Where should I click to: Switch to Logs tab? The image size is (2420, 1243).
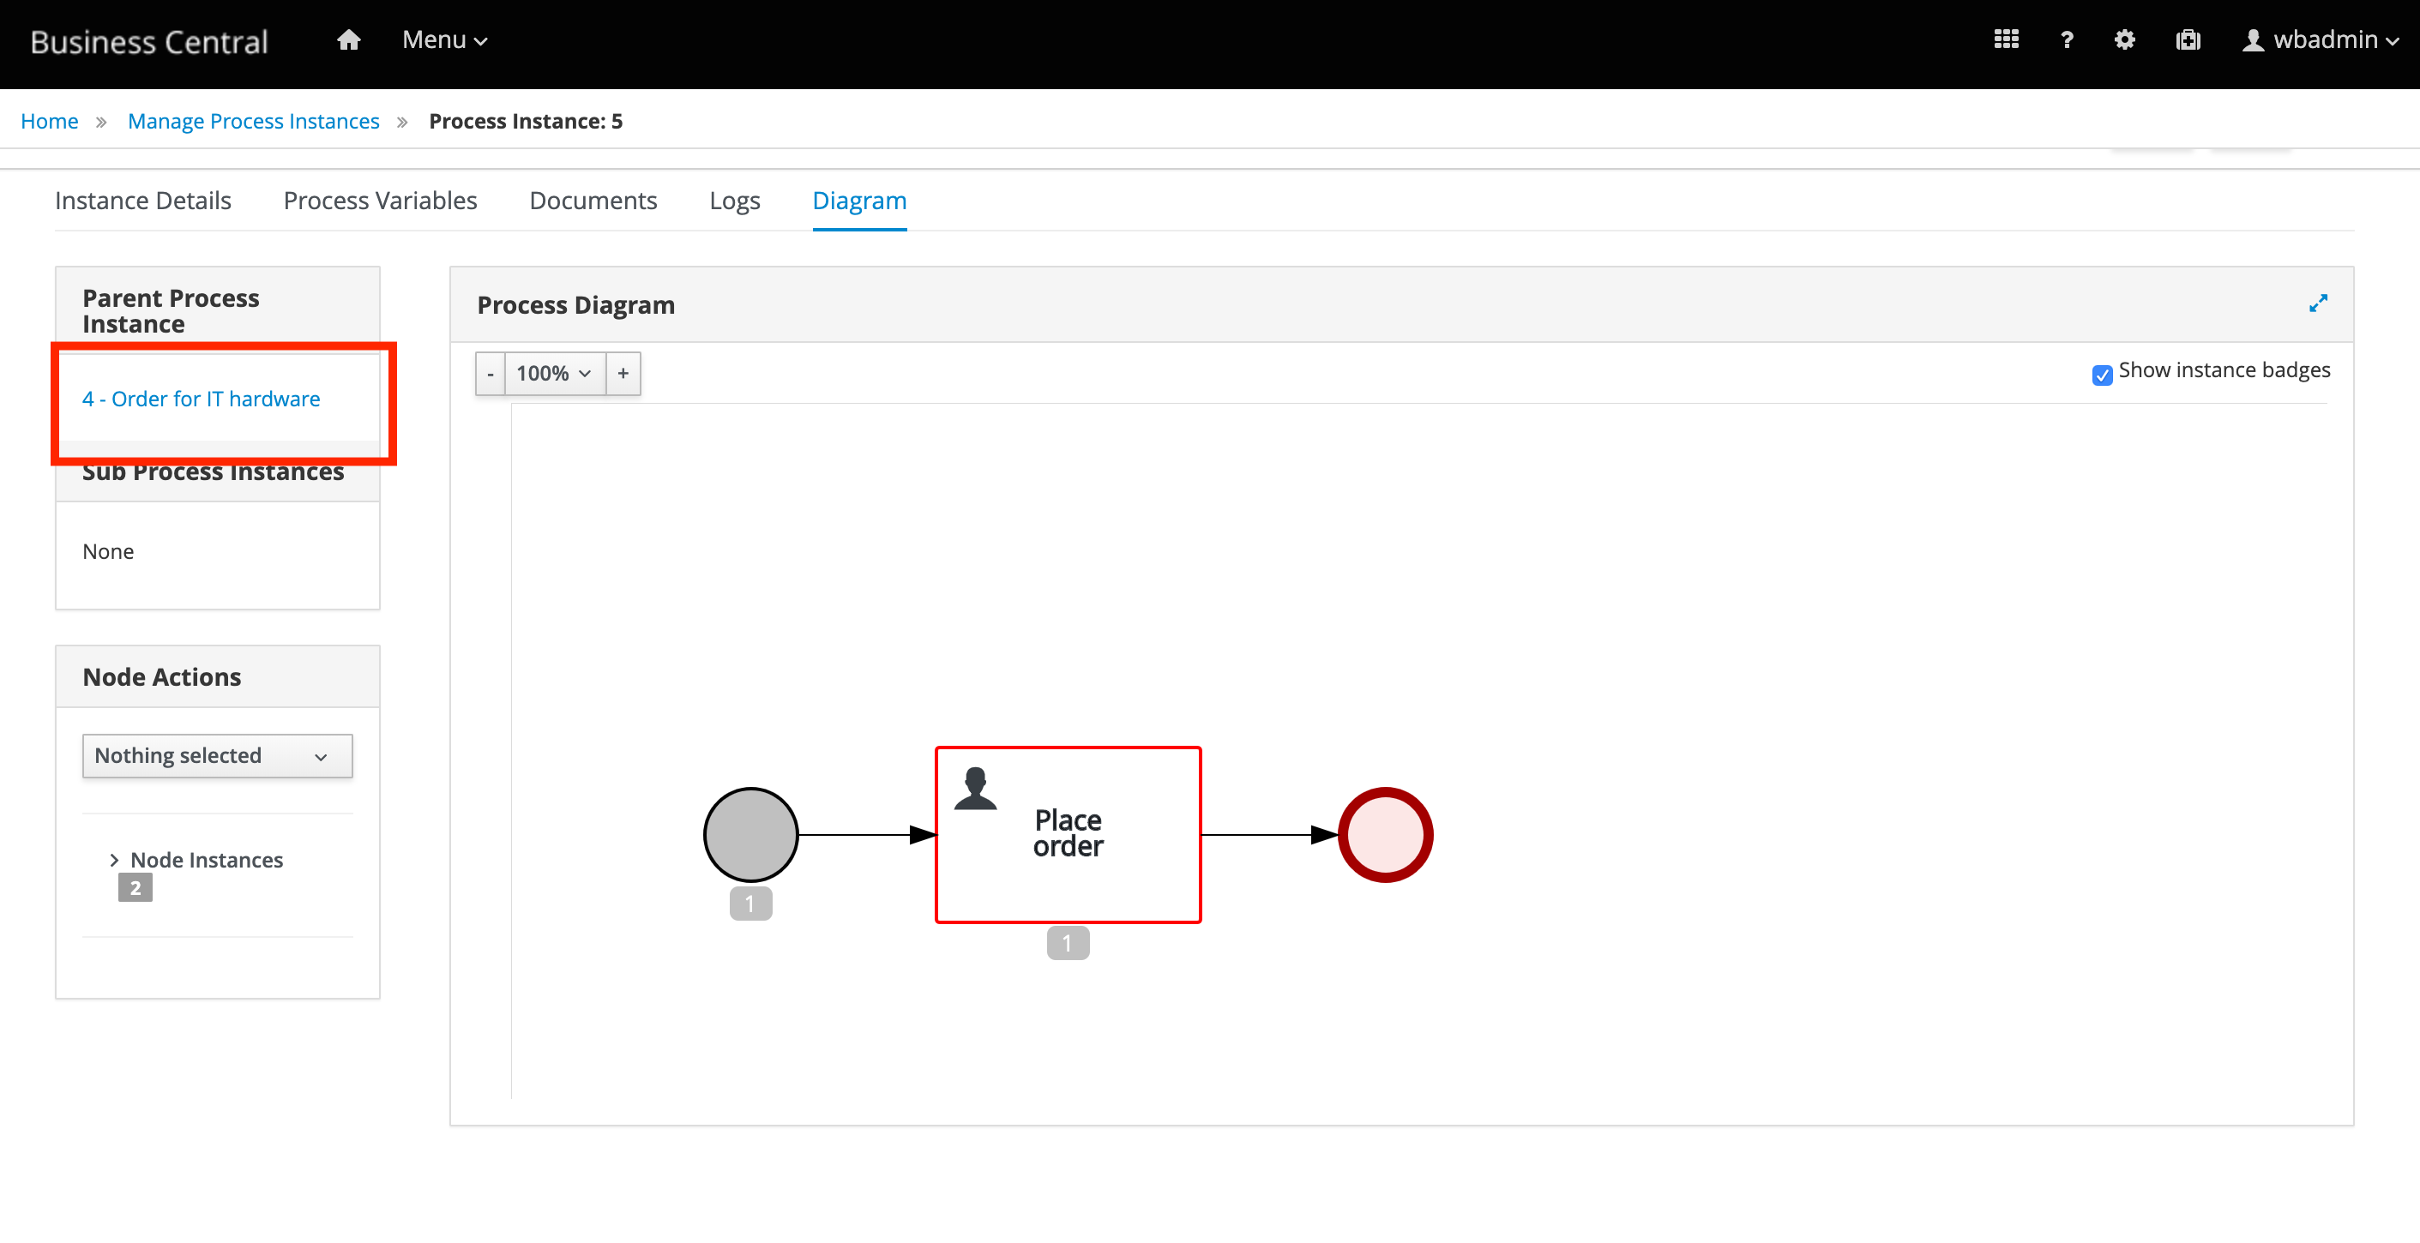tap(735, 200)
